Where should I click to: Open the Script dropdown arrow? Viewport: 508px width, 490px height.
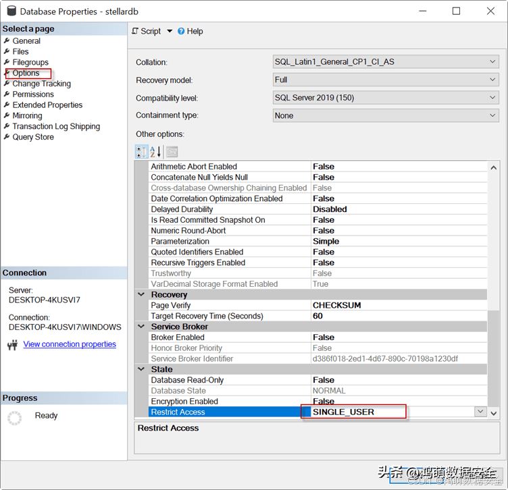pos(170,31)
